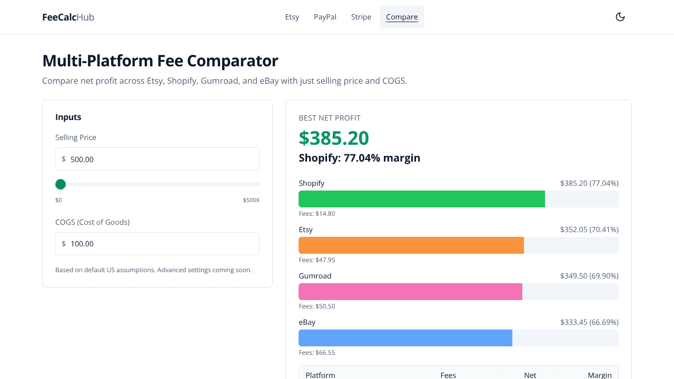Click the 'Inputs' panel heading
The height and width of the screenshot is (379, 674).
(x=68, y=117)
